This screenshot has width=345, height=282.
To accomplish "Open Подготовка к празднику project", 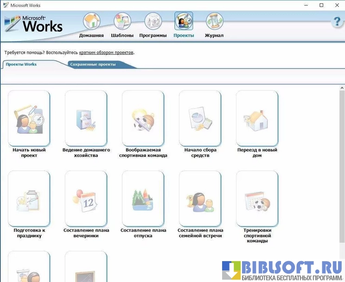I will (x=29, y=199).
